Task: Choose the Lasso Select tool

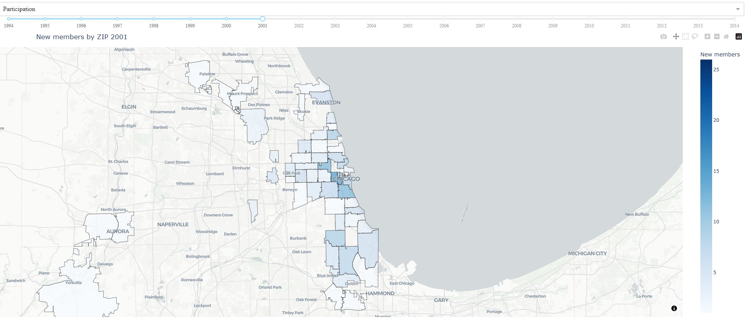Action: (x=695, y=36)
